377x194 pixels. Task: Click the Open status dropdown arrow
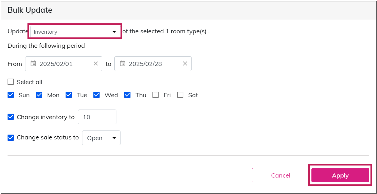(x=114, y=138)
